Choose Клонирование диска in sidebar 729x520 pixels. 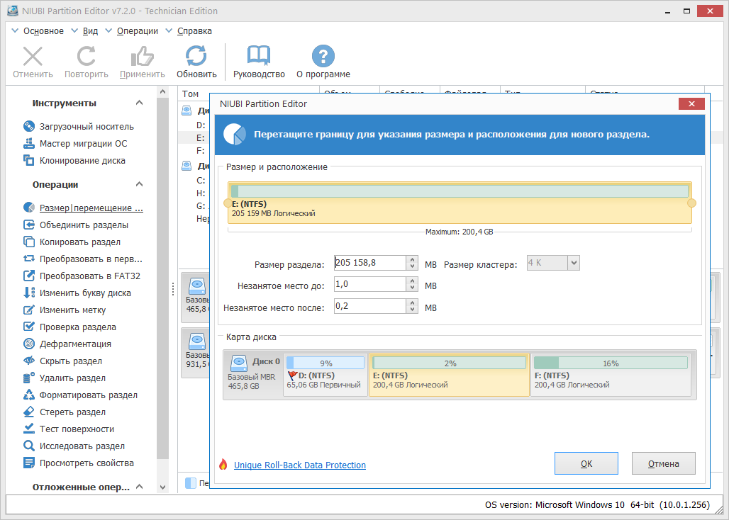(x=82, y=161)
